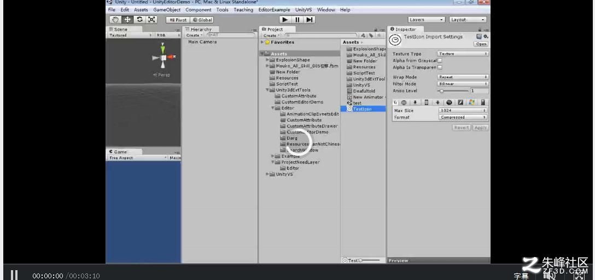The width and height of the screenshot is (595, 280).
Task: Select Main Camera in Hierarchy
Action: 202,42
